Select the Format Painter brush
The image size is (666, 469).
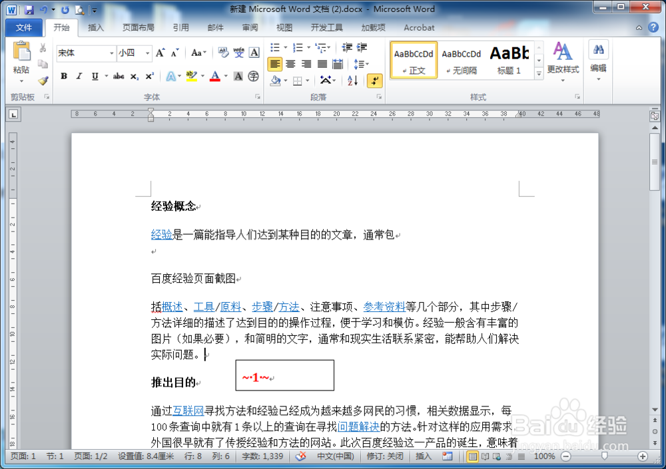(43, 80)
